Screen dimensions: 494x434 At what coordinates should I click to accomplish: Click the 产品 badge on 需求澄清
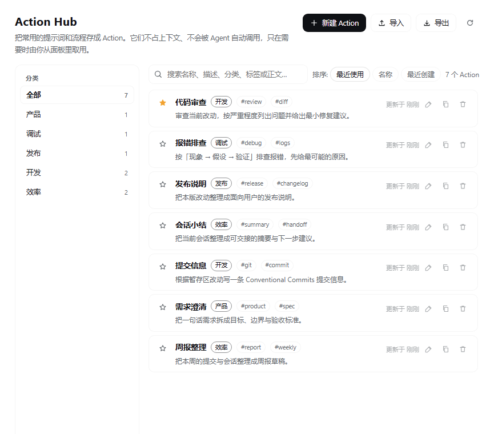point(221,306)
